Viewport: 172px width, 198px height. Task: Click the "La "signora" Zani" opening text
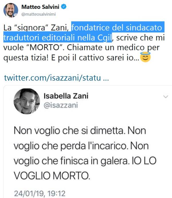point(36,28)
